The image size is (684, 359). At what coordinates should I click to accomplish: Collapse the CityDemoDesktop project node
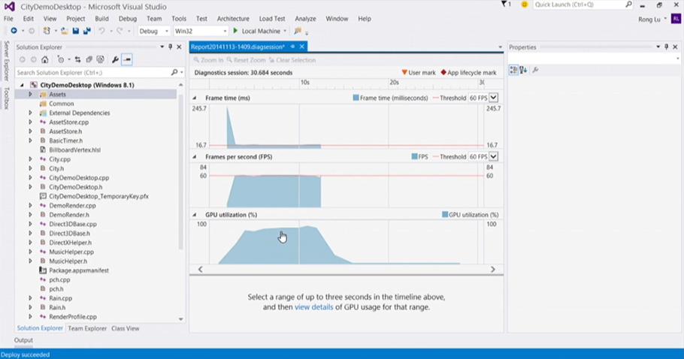22,85
